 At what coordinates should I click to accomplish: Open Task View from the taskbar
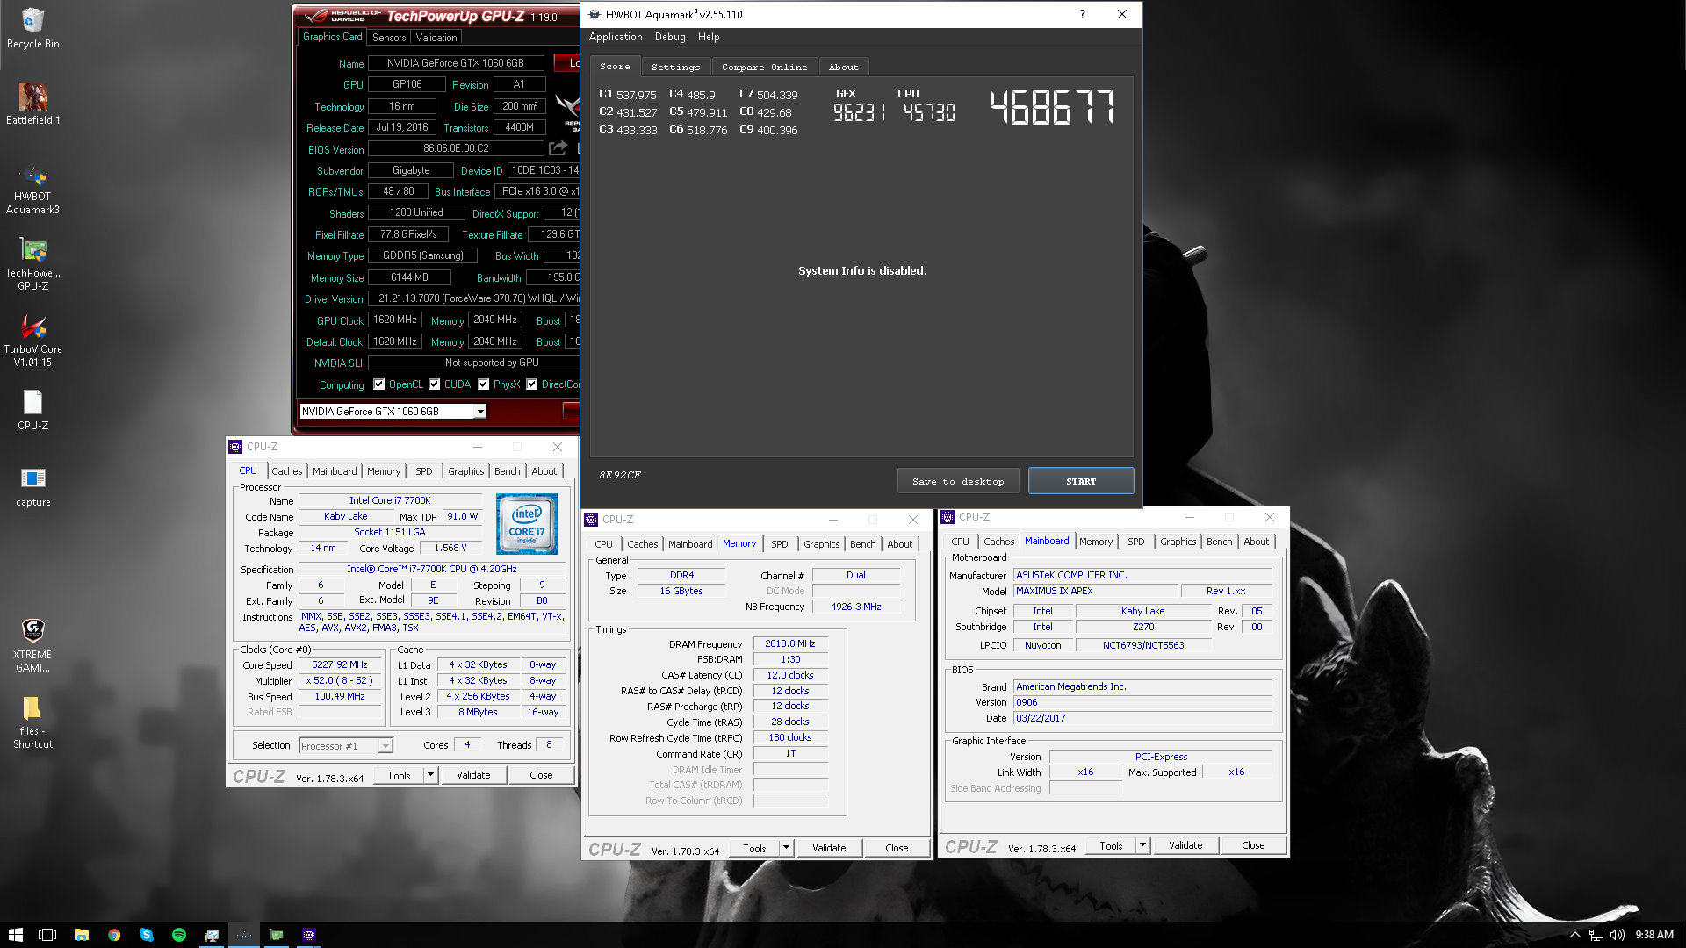click(x=47, y=935)
